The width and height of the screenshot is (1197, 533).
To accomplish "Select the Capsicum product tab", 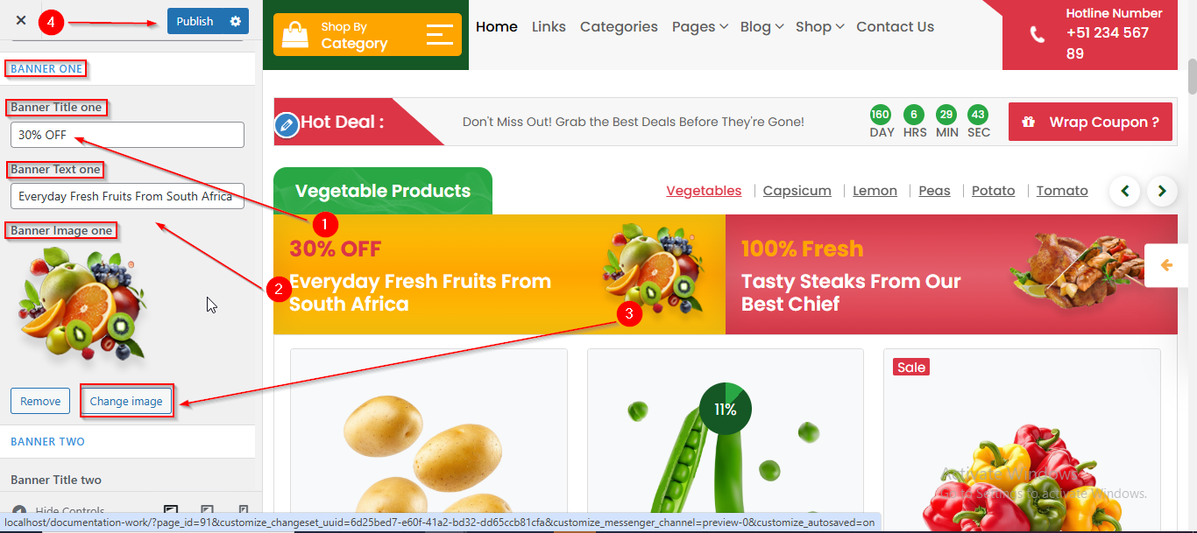I will (797, 191).
